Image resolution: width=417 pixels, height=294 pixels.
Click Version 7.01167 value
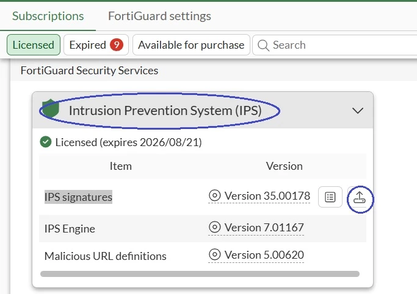(264, 228)
